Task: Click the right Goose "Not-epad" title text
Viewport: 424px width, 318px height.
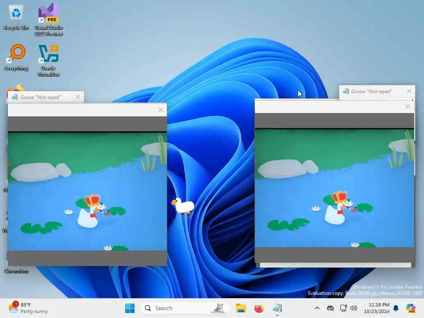Action: coord(371,92)
